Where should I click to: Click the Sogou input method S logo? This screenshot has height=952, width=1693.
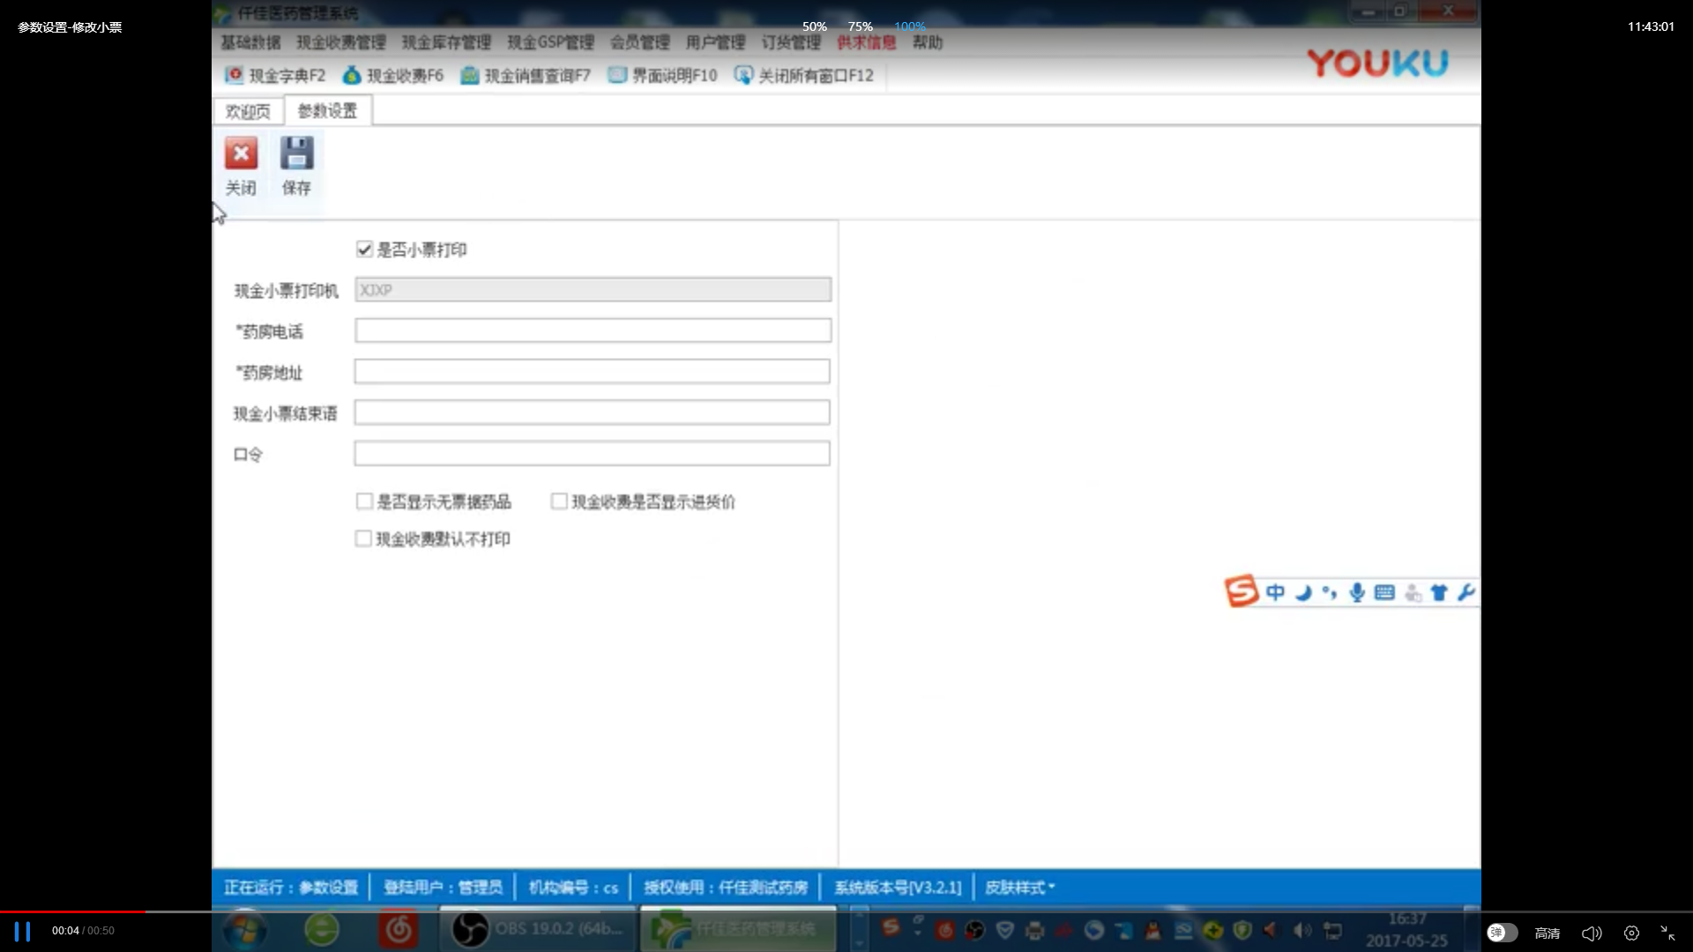1242,591
